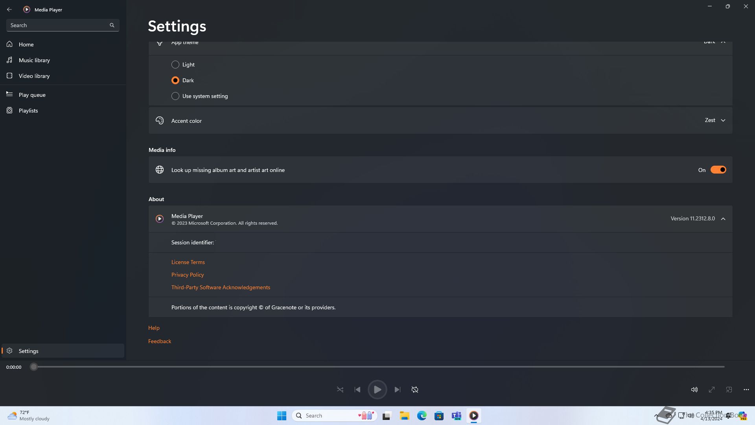Click the back arrow in title bar
Viewport: 755px width, 425px height.
tap(9, 9)
